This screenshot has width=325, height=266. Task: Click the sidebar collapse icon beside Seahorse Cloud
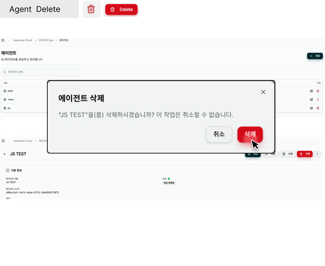pos(3,40)
